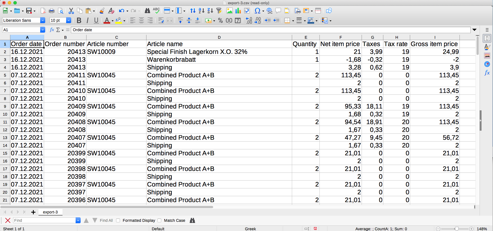Select the export-3 sheet tab
The height and width of the screenshot is (231, 493).
point(50,212)
